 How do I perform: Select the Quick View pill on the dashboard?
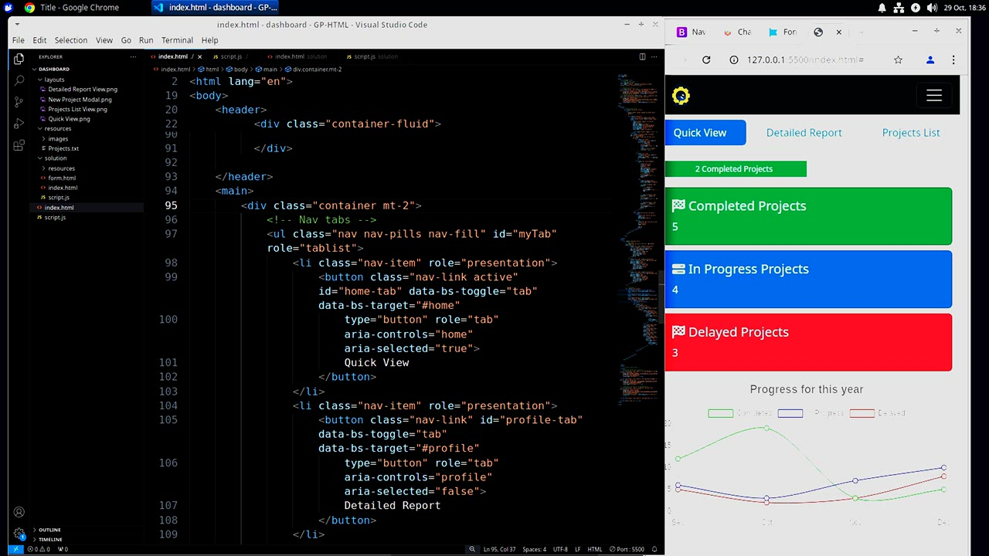click(x=705, y=133)
